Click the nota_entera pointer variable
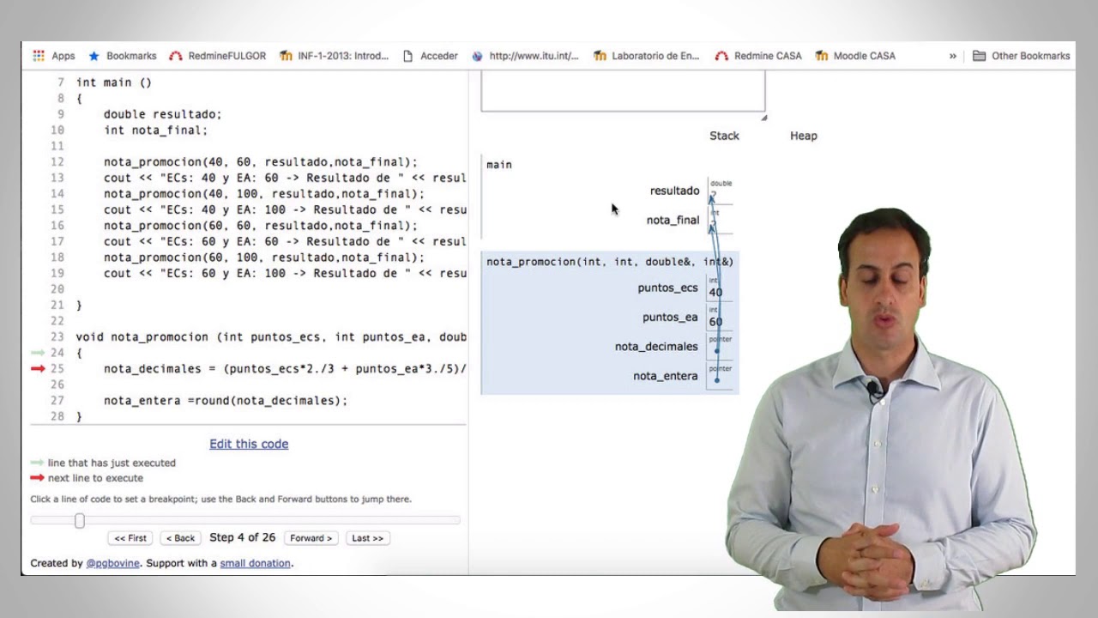Viewport: 1098px width, 618px height. tap(666, 376)
